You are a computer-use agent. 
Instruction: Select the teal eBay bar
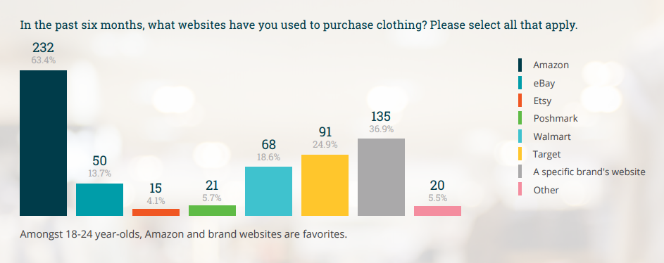point(99,200)
